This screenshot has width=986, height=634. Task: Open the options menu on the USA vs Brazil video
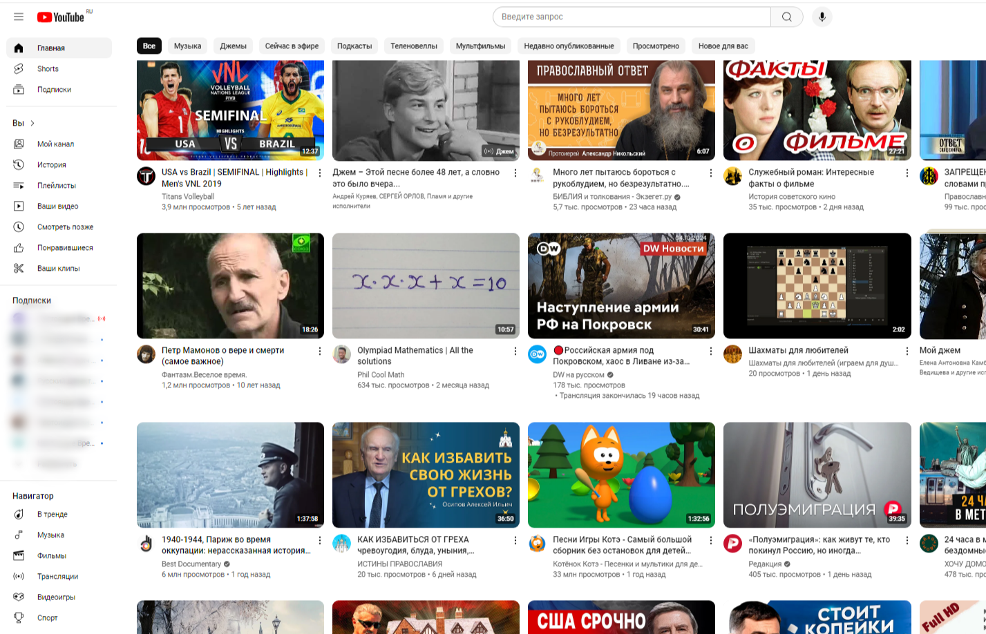click(x=319, y=173)
